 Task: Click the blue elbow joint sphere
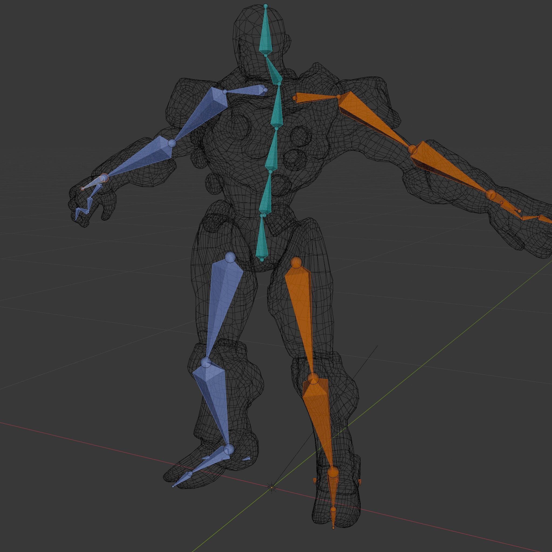pos(172,143)
